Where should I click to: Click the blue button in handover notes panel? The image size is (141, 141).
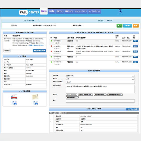click(x=39, y=51)
